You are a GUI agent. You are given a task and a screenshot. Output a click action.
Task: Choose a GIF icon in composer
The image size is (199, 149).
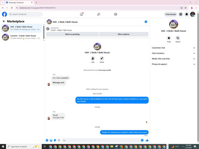[x=59, y=140]
